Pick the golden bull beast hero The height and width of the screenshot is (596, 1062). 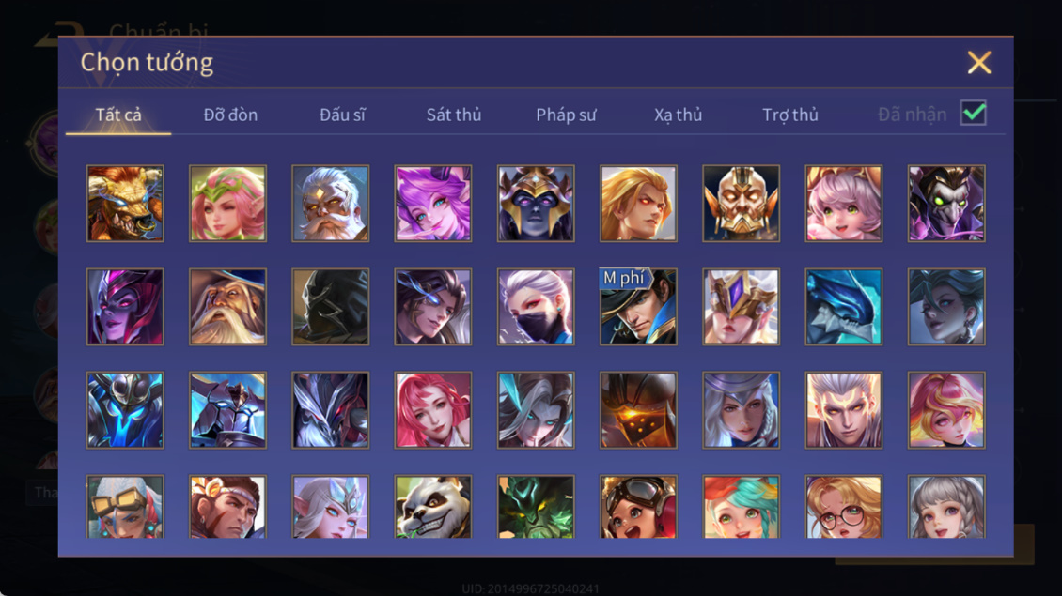125,204
